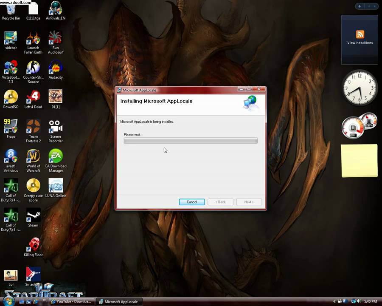Select the PowerISO desktop icon
Image resolution: width=382 pixels, height=306 pixels.
coord(11,99)
